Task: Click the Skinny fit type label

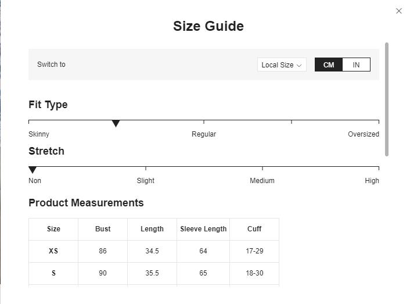Action: [39, 134]
